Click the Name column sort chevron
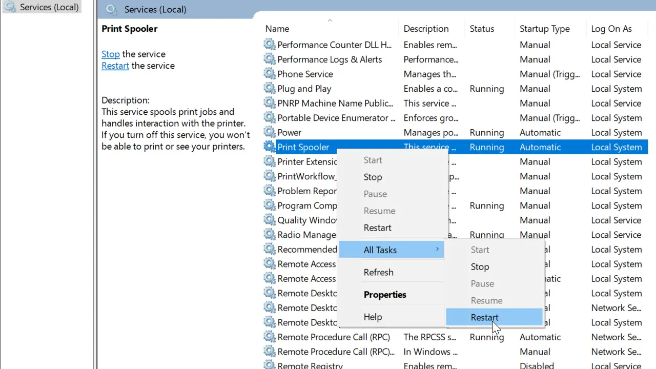Viewport: 656px width, 369px height. pyautogui.click(x=330, y=20)
